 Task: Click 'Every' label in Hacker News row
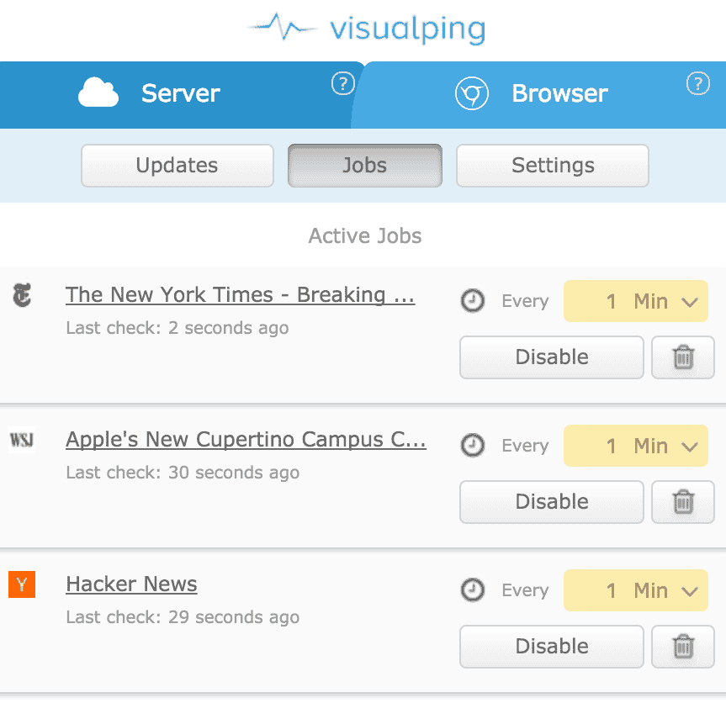coord(525,590)
